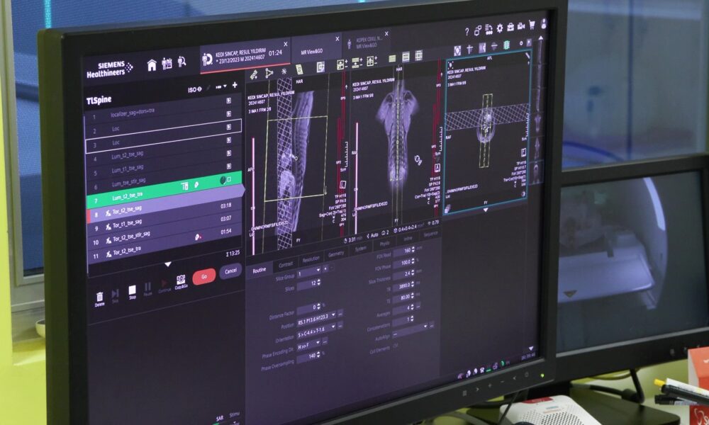Switch to the Contrast tab

pos(285,264)
